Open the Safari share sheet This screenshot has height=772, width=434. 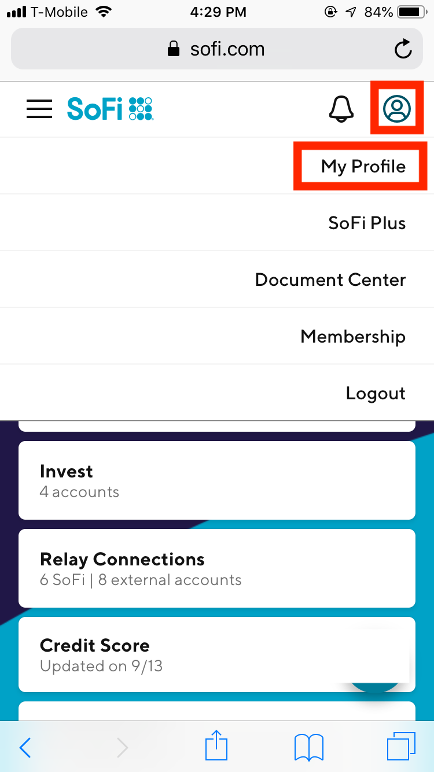(x=216, y=747)
